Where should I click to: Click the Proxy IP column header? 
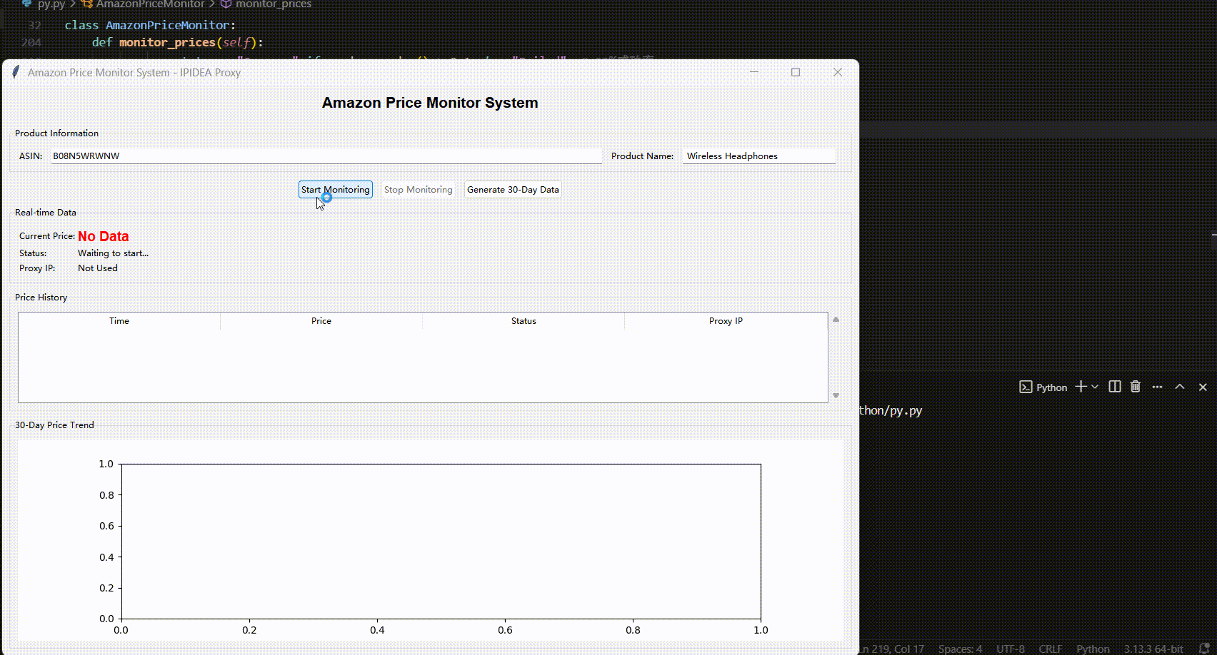[726, 321]
